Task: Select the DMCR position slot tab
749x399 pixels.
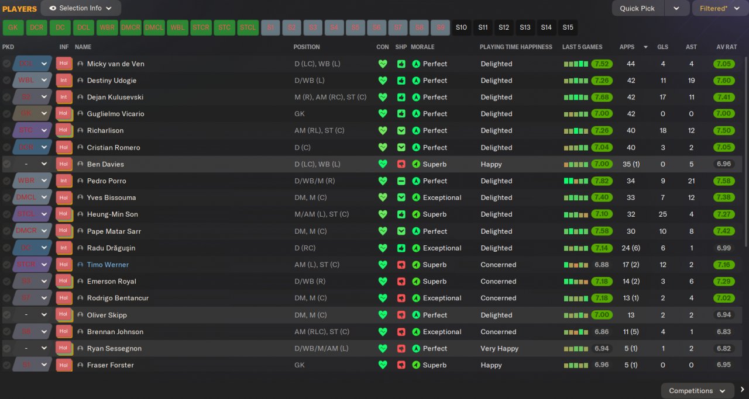Action: [130, 27]
